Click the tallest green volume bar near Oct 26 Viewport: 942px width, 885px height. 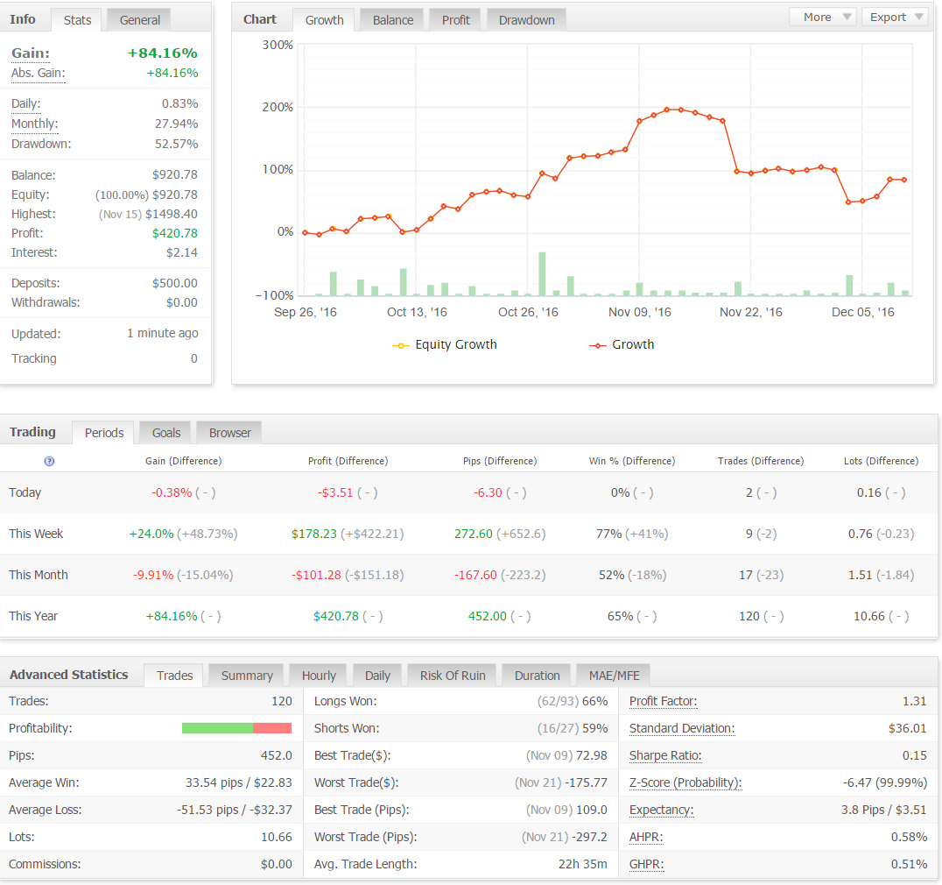point(542,273)
